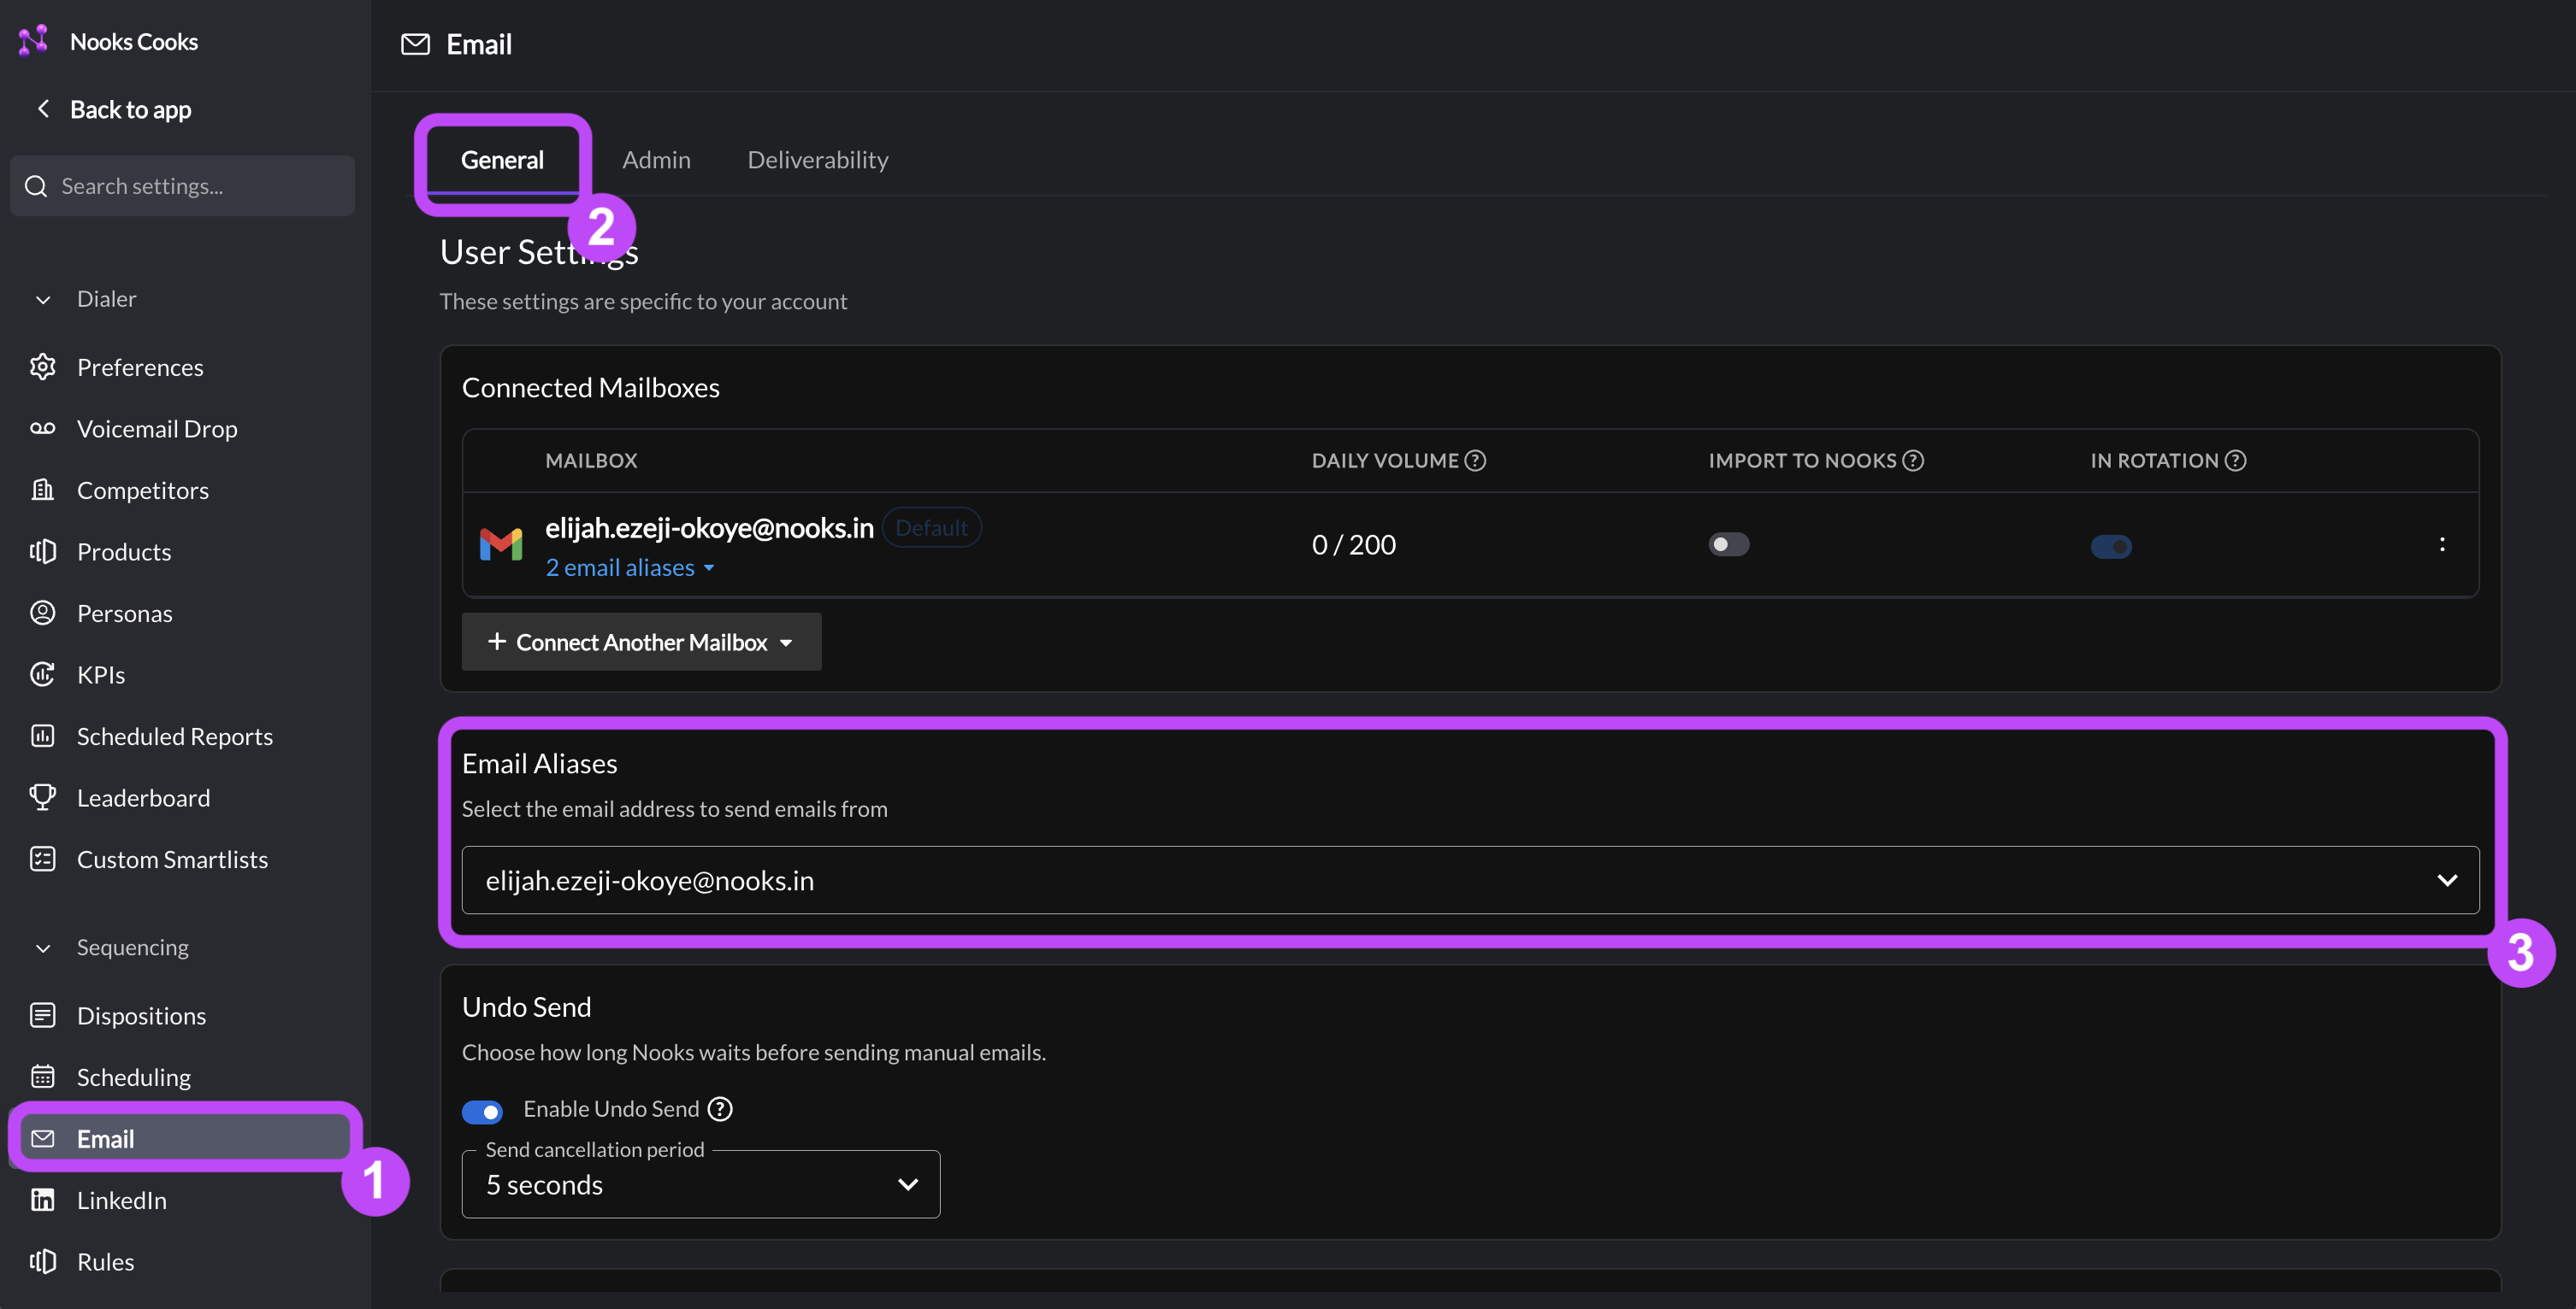Click the Personas icon
Image resolution: width=2576 pixels, height=1309 pixels.
pos(42,613)
